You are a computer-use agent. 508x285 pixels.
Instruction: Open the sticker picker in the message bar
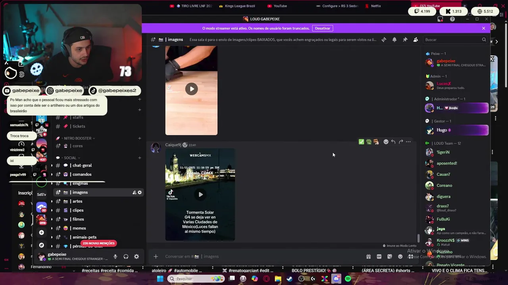390,256
